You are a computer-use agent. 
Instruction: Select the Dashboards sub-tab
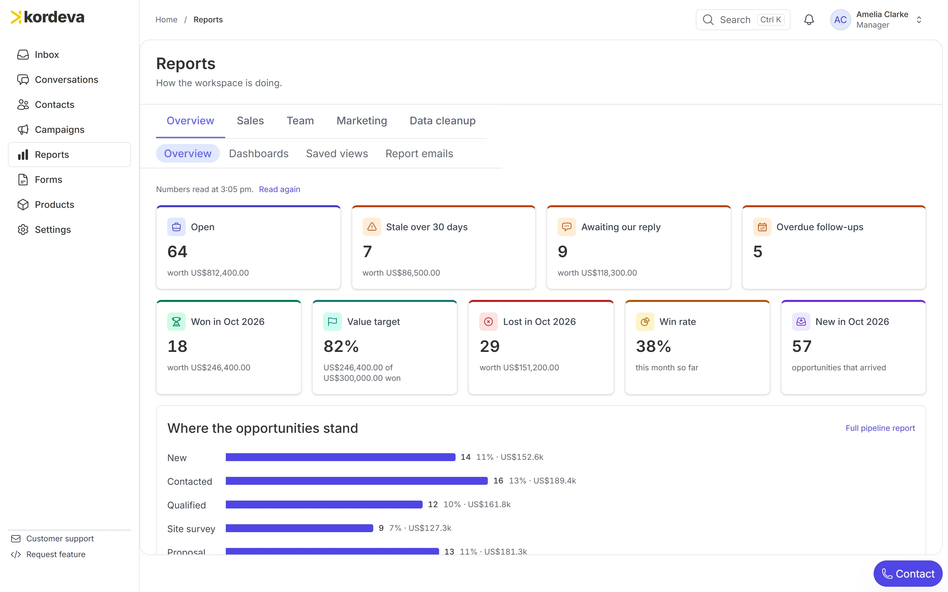click(x=258, y=154)
